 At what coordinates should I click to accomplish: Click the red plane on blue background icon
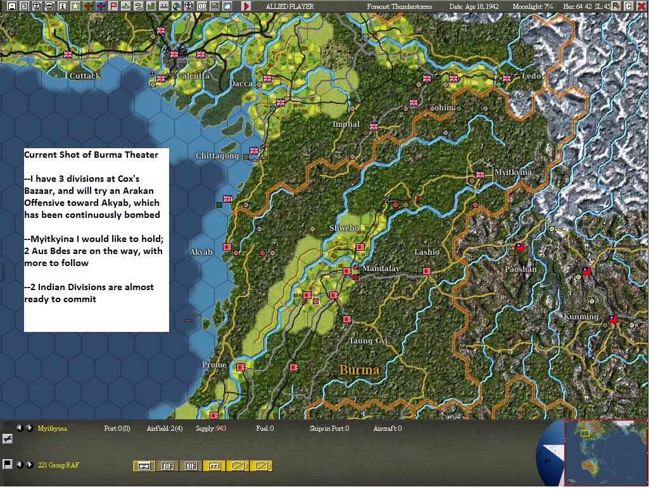click(x=101, y=6)
